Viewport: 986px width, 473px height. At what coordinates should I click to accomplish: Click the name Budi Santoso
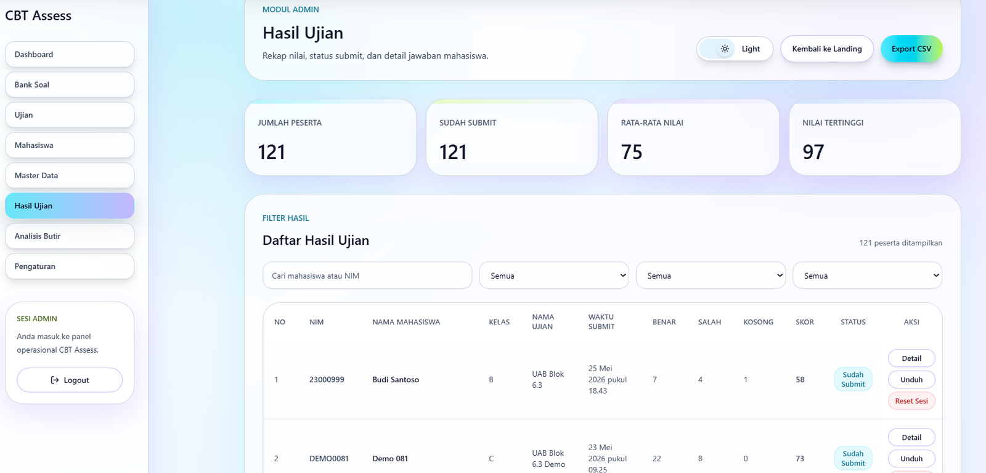(396, 379)
